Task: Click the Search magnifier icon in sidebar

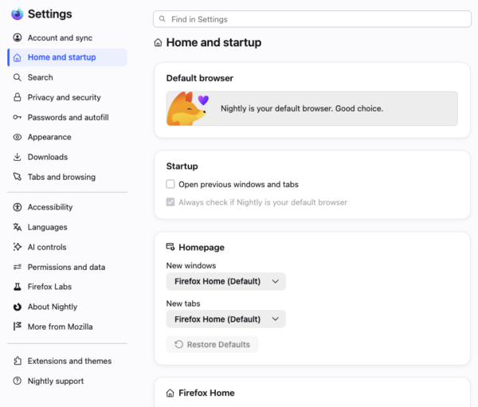Action: (x=18, y=77)
